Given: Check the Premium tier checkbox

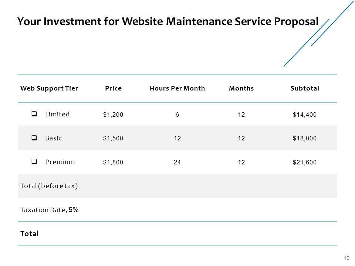Looking at the screenshot, I should coord(34,161).
